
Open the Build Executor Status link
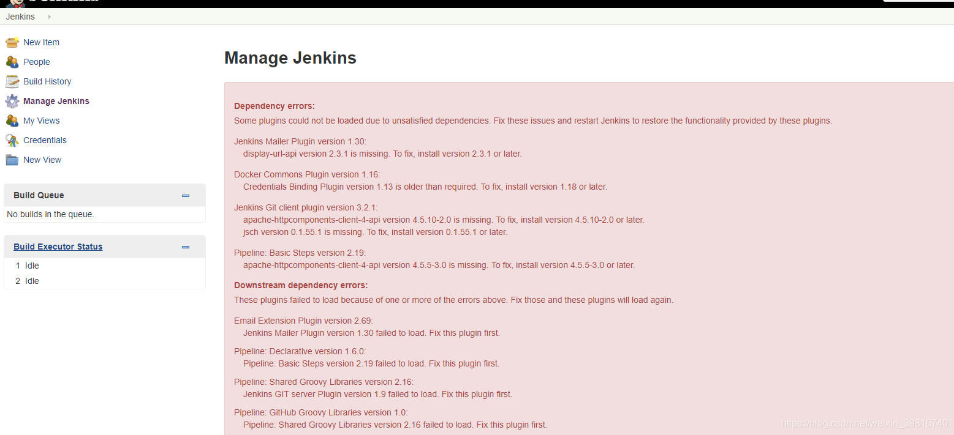58,247
